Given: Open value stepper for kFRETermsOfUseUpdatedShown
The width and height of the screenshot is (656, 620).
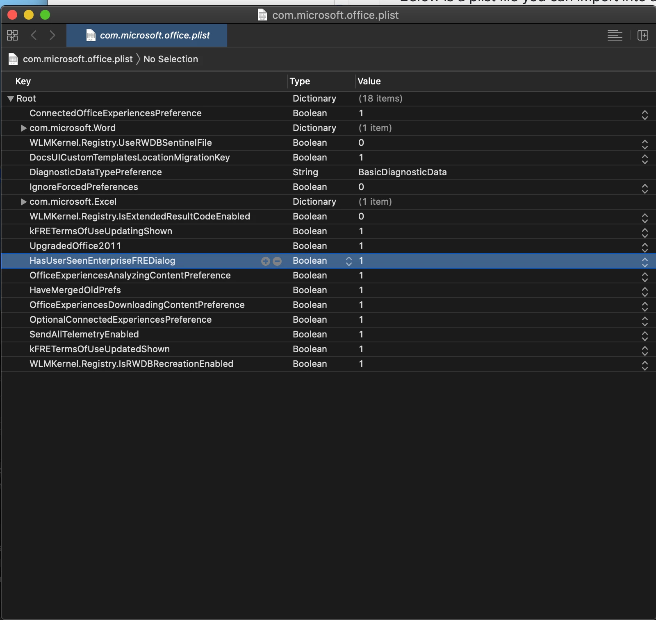Looking at the screenshot, I should coord(645,351).
